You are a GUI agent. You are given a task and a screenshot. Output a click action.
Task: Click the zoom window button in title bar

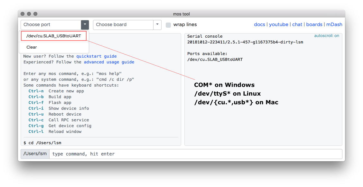35,14
